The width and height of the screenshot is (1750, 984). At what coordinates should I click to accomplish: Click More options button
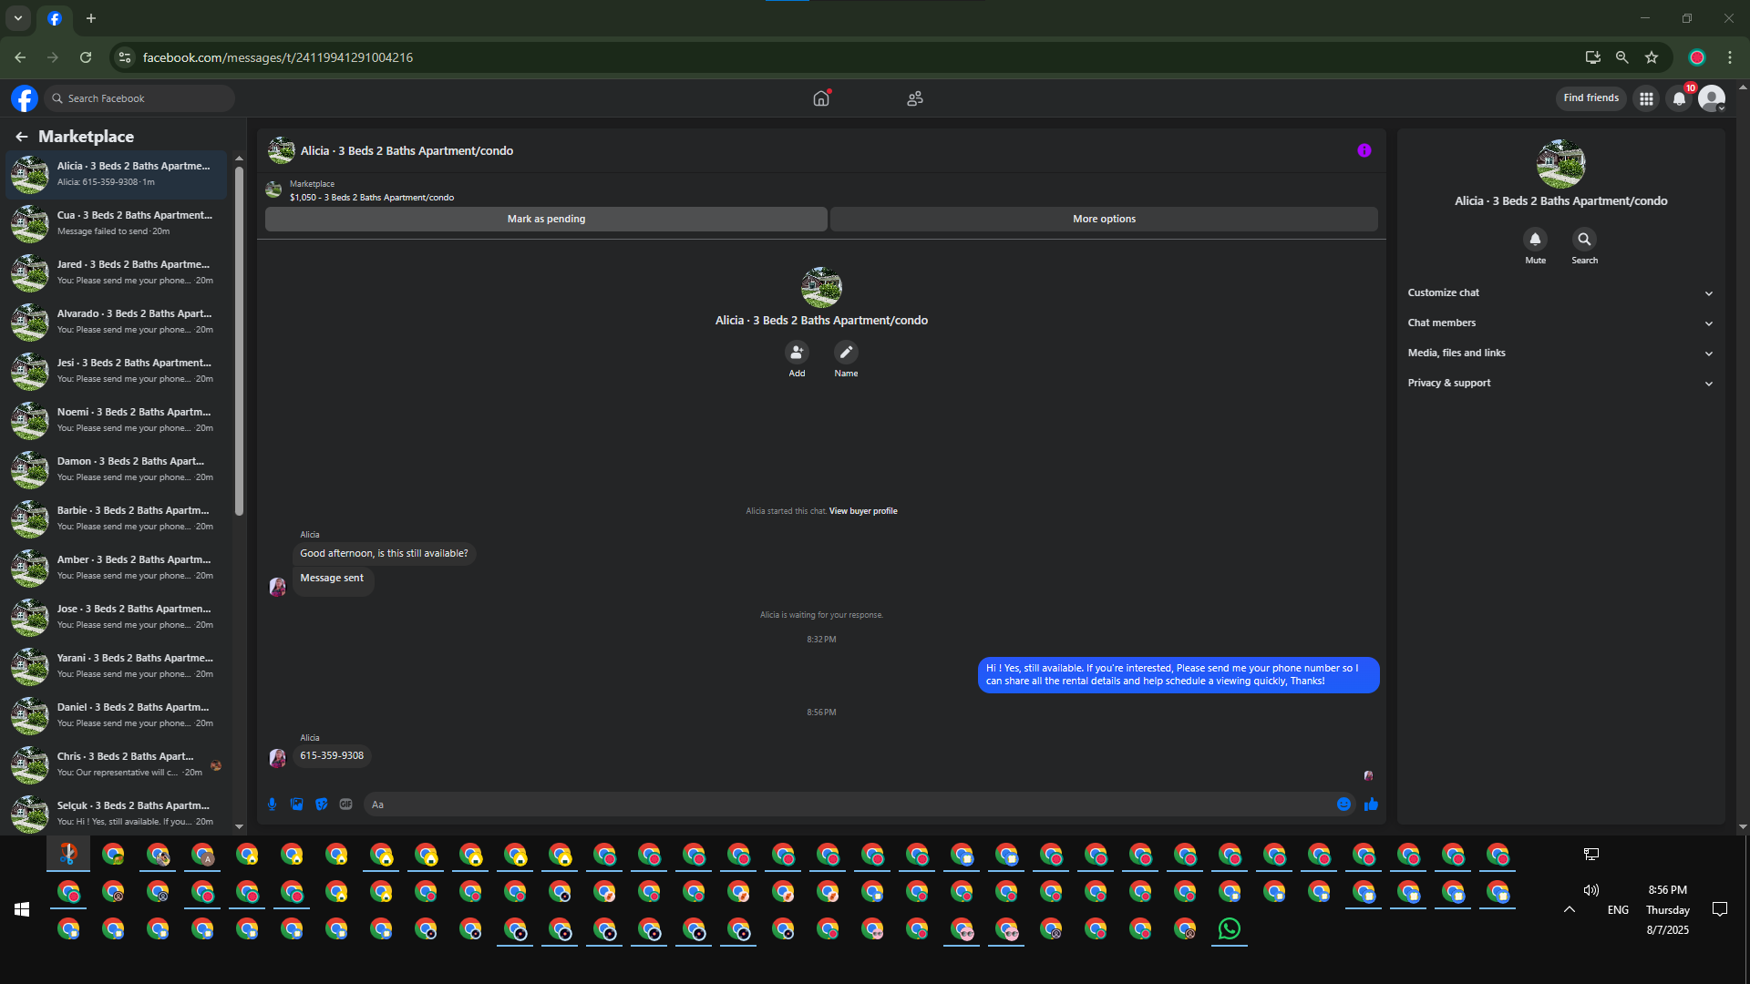coord(1104,220)
